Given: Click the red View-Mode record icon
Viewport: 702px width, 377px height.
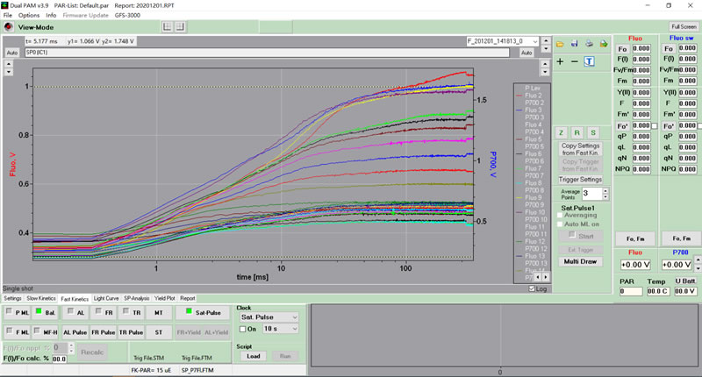Looking at the screenshot, I should [9, 27].
